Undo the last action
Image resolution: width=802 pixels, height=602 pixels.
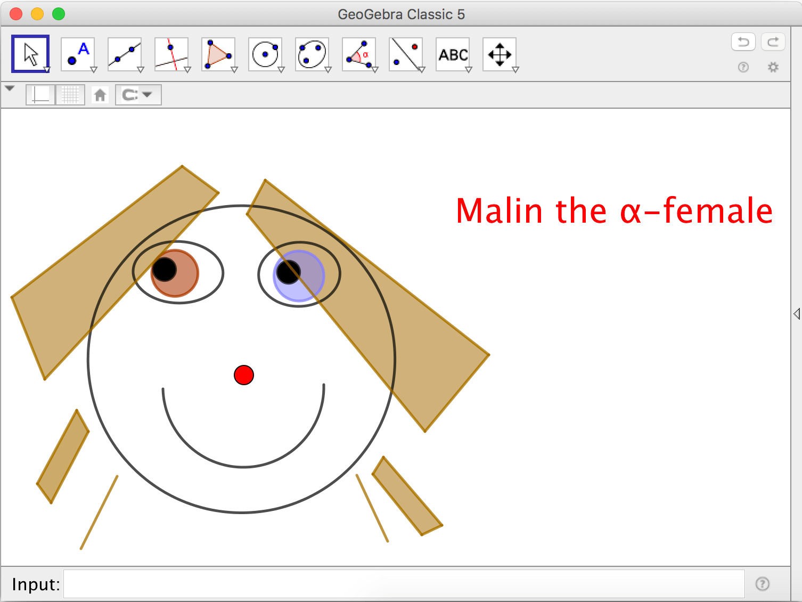(743, 42)
